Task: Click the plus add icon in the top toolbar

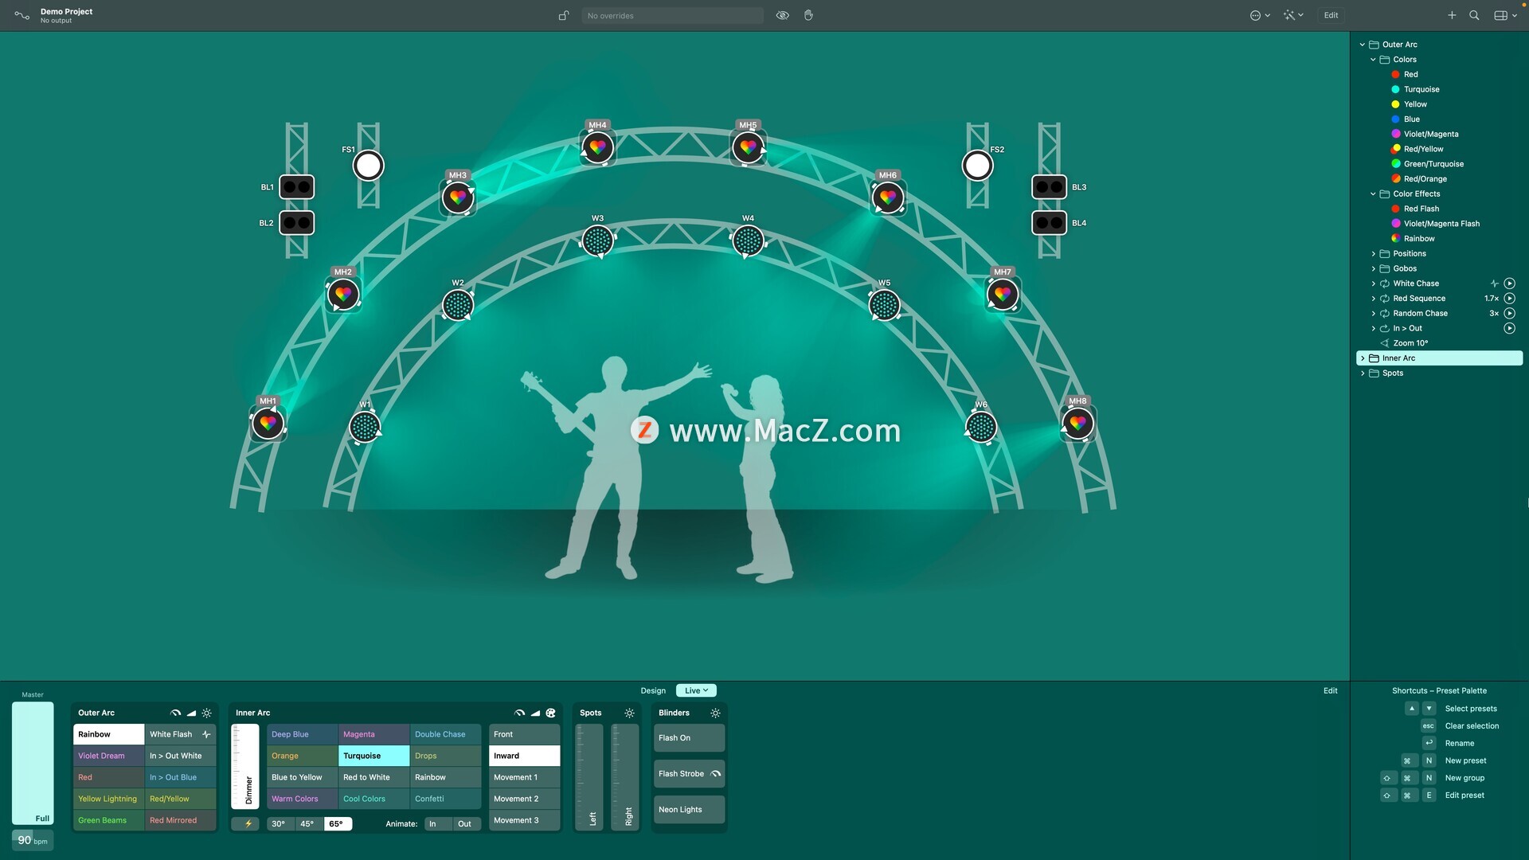Action: (1452, 15)
